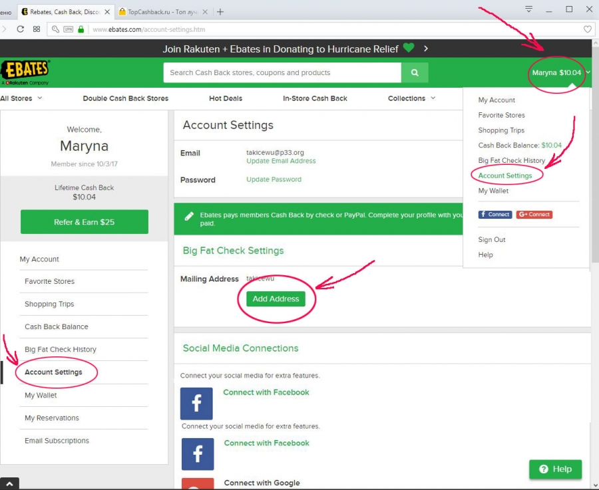Open My Reservations in the sidebar
Screen dimensions: 599x490
point(51,418)
